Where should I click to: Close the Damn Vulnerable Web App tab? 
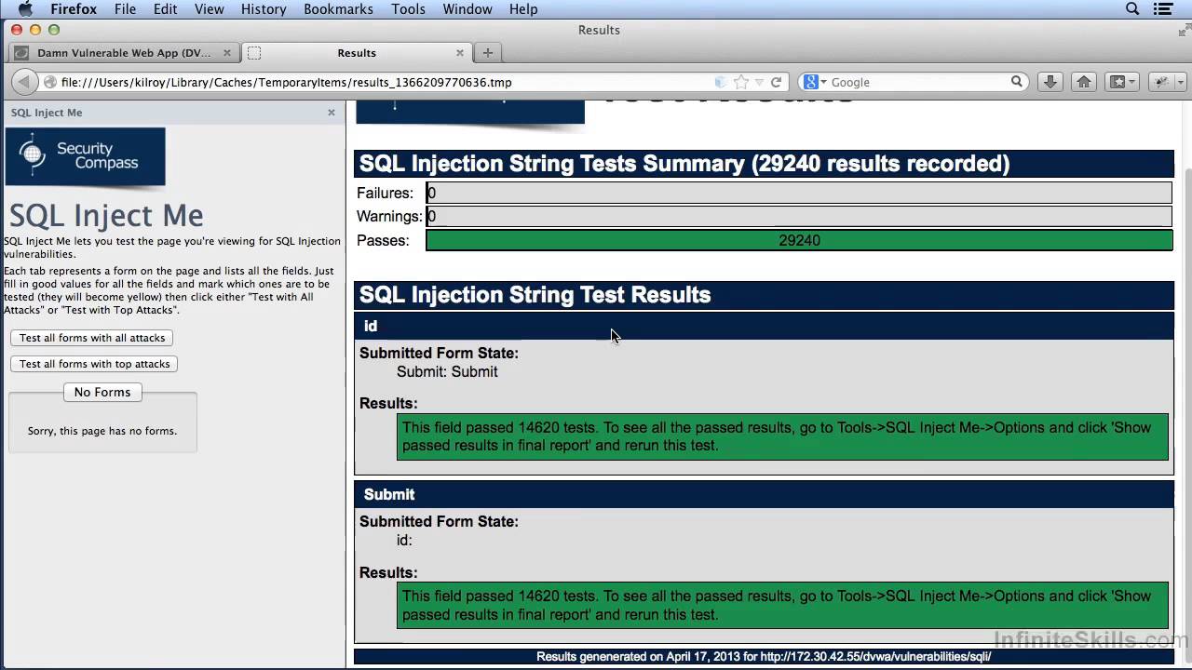pyautogui.click(x=226, y=53)
